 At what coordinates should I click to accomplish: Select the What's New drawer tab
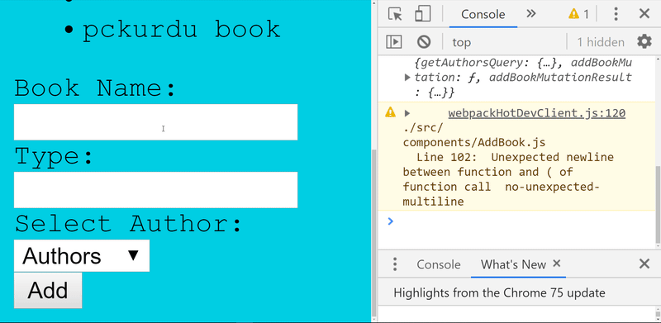513,264
